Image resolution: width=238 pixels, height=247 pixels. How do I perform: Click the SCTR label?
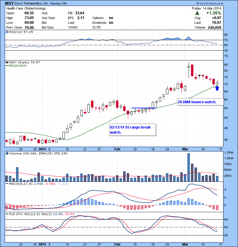click(97, 27)
